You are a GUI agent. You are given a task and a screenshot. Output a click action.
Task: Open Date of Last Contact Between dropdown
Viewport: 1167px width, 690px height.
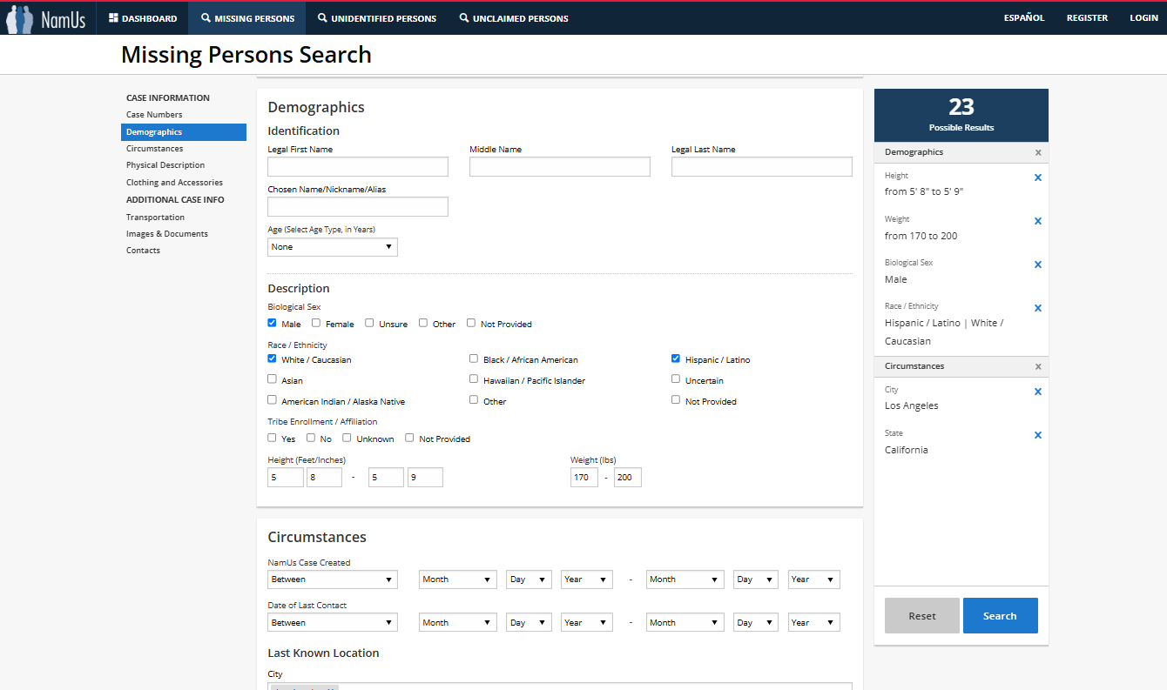[333, 623]
